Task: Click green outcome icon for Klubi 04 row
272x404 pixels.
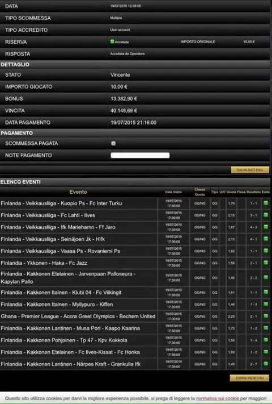Action: tap(266, 292)
